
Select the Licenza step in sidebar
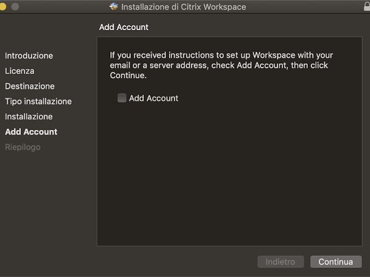tap(20, 71)
